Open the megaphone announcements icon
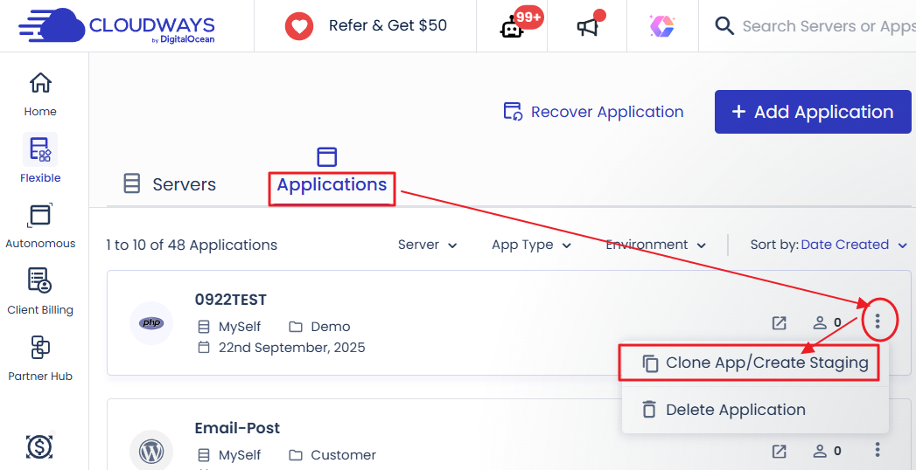The image size is (916, 470). 587,27
